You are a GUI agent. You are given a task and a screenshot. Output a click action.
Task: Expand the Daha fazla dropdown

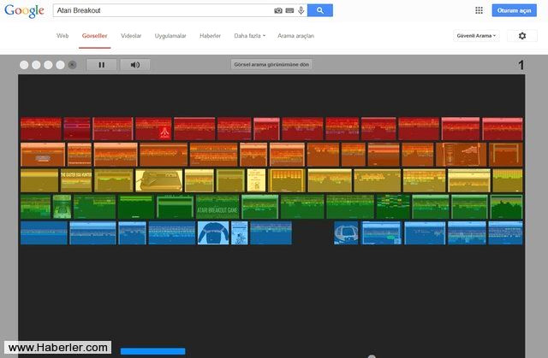[249, 36]
